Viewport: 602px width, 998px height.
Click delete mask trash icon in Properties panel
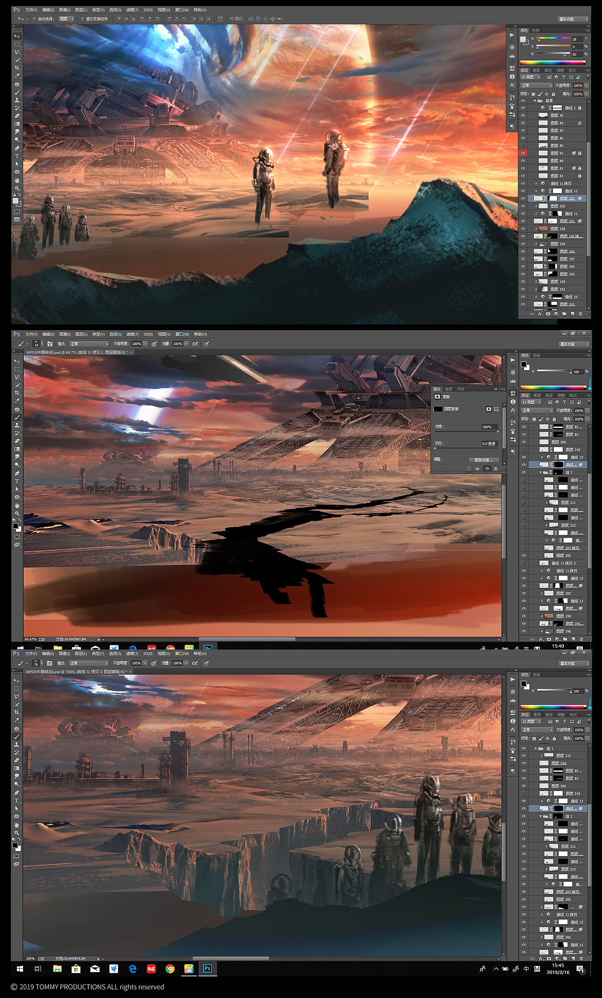point(495,468)
